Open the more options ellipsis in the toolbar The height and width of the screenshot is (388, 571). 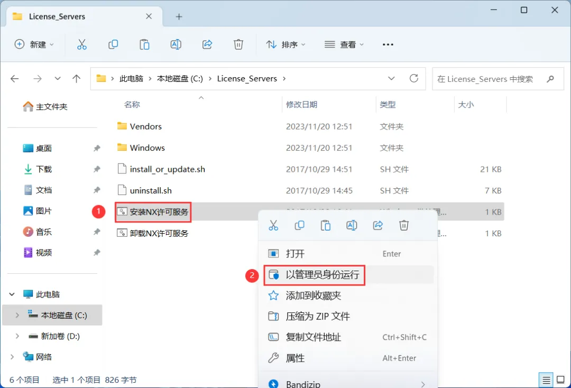click(x=388, y=44)
